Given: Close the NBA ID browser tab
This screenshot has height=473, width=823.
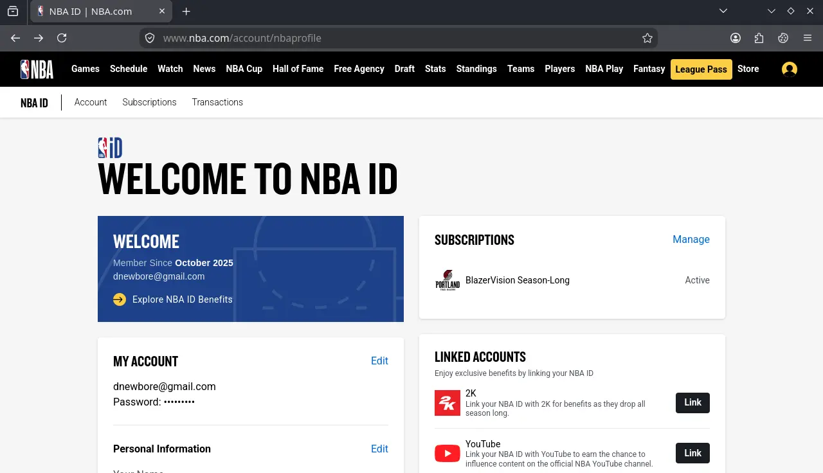Looking at the screenshot, I should [x=162, y=12].
